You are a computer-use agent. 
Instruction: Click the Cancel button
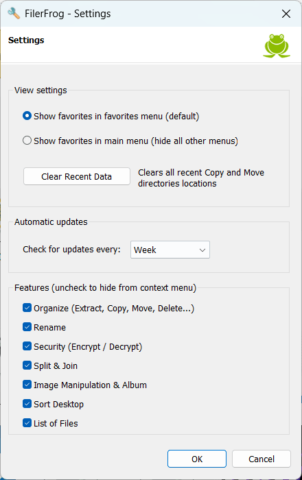[262, 459]
